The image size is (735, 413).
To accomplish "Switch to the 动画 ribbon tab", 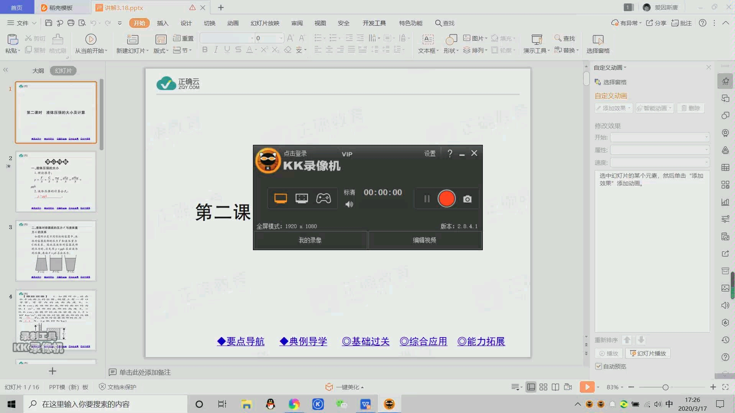I will pyautogui.click(x=233, y=23).
